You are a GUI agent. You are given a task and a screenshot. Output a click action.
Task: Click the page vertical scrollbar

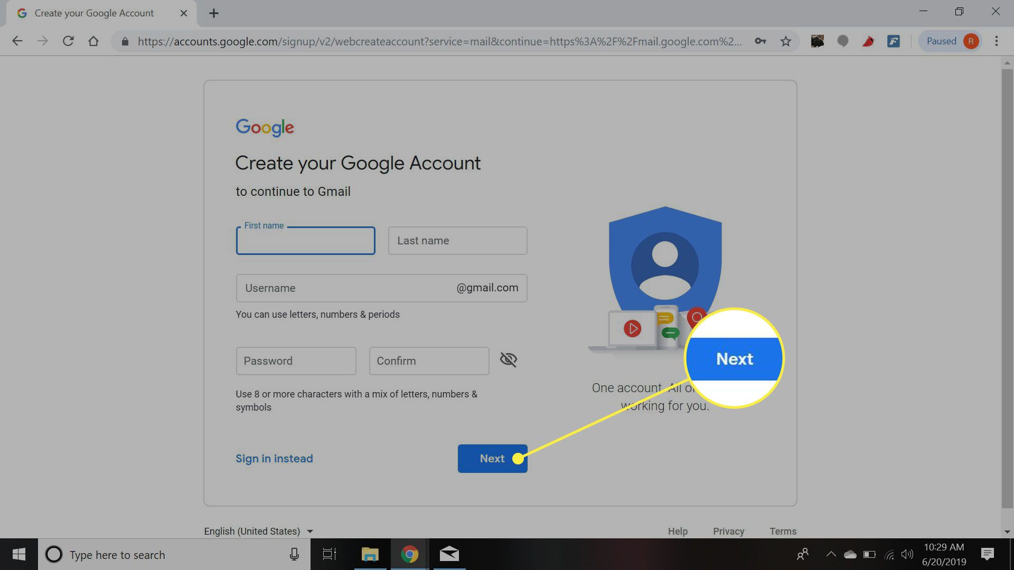[x=1007, y=288]
